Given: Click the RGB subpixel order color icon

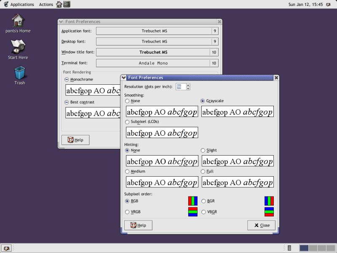Looking at the screenshot, I should click(x=193, y=201).
